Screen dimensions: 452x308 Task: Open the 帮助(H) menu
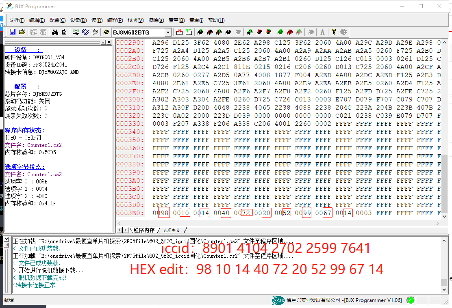(216, 20)
